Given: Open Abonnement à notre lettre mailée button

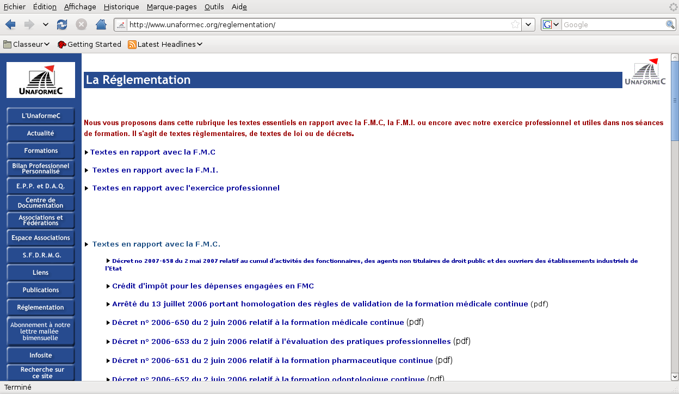Looking at the screenshot, I should click(x=41, y=331).
